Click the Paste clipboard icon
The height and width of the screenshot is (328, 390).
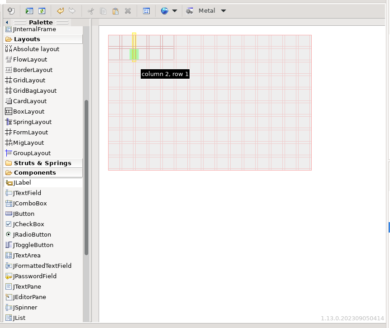coord(115,11)
